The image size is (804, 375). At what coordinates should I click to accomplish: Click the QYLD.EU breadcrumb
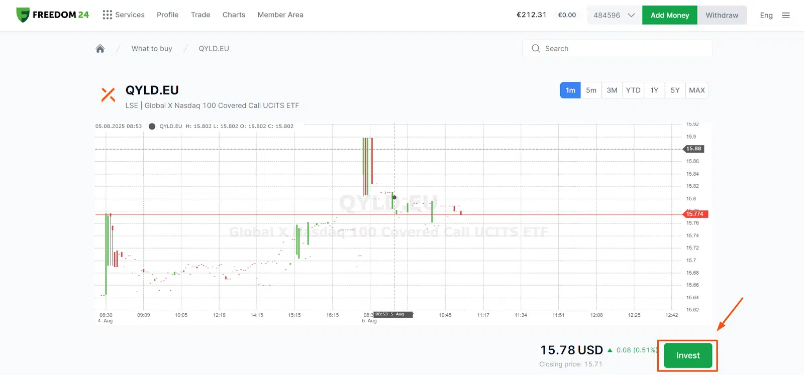(214, 49)
